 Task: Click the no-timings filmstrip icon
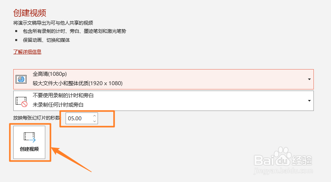point(21,102)
